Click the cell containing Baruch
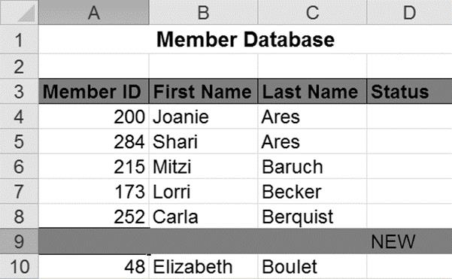 pyautogui.click(x=312, y=166)
